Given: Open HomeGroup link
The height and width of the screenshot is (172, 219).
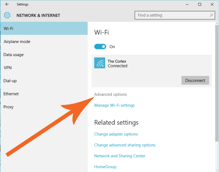Looking at the screenshot, I should (105, 167).
